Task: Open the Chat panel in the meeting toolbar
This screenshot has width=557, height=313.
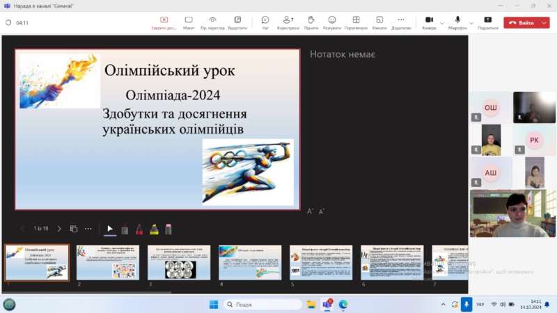Action: pyautogui.click(x=265, y=22)
